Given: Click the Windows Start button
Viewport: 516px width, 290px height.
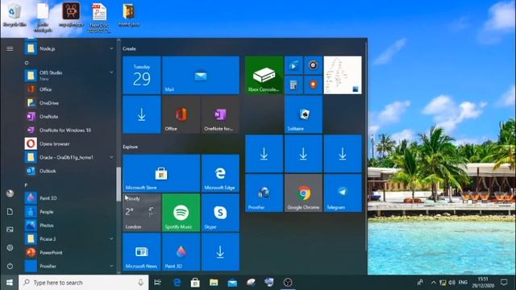Looking at the screenshot, I should pos(9,283).
